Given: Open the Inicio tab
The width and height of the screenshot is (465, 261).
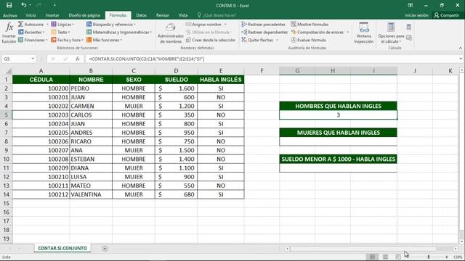Looking at the screenshot, I should click(x=31, y=15).
